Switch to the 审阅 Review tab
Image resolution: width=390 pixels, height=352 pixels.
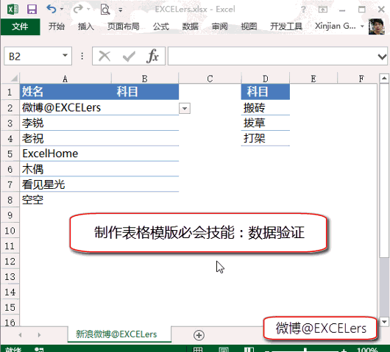pyautogui.click(x=219, y=26)
